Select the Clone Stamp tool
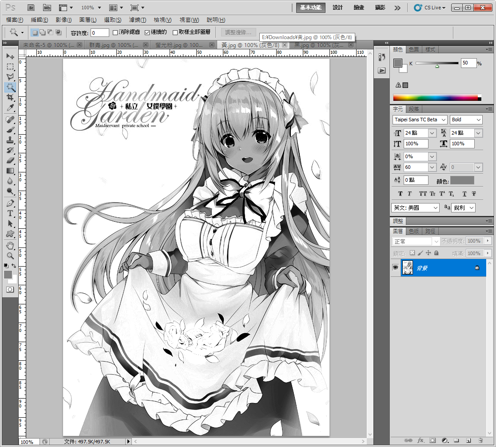Screen dimensions: 496x447 [x=10, y=140]
